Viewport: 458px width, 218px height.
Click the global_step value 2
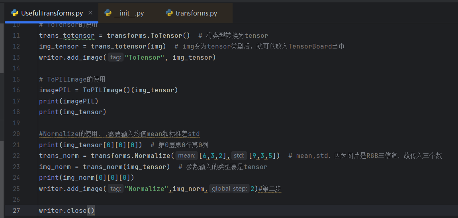click(x=252, y=189)
